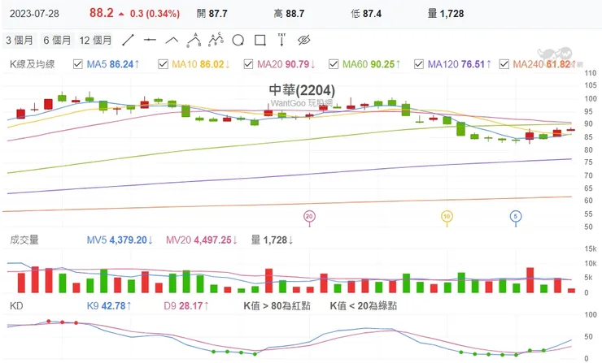This screenshot has height=363, width=602.
Task: Select the circle drawing tool
Action: click(238, 41)
